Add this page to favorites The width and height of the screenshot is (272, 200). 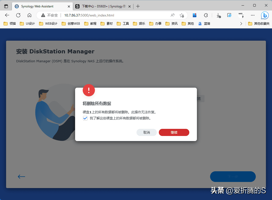pyautogui.click(x=182, y=15)
